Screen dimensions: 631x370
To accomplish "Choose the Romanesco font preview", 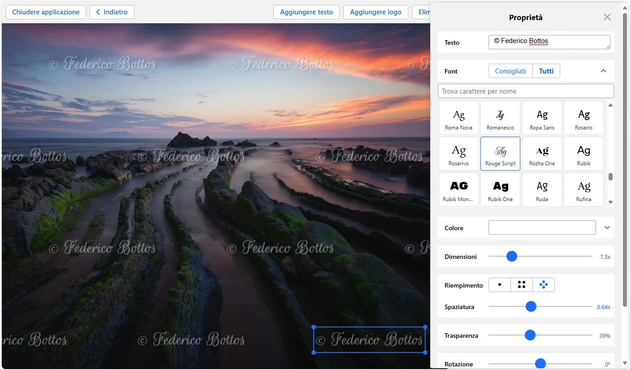I will 500,118.
